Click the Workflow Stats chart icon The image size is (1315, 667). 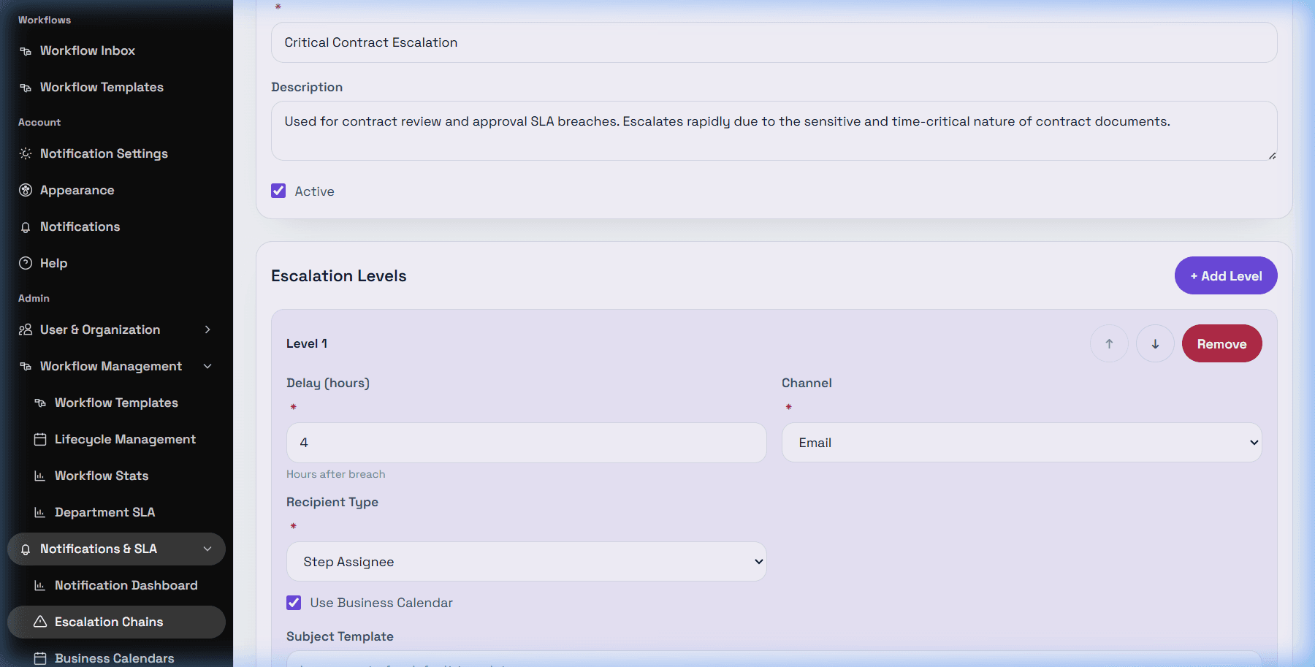pos(40,476)
